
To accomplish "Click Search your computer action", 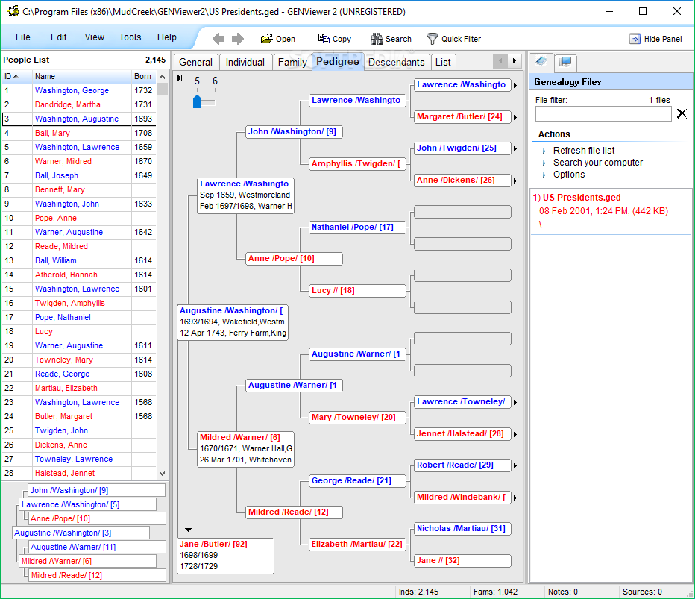I will pos(597,163).
